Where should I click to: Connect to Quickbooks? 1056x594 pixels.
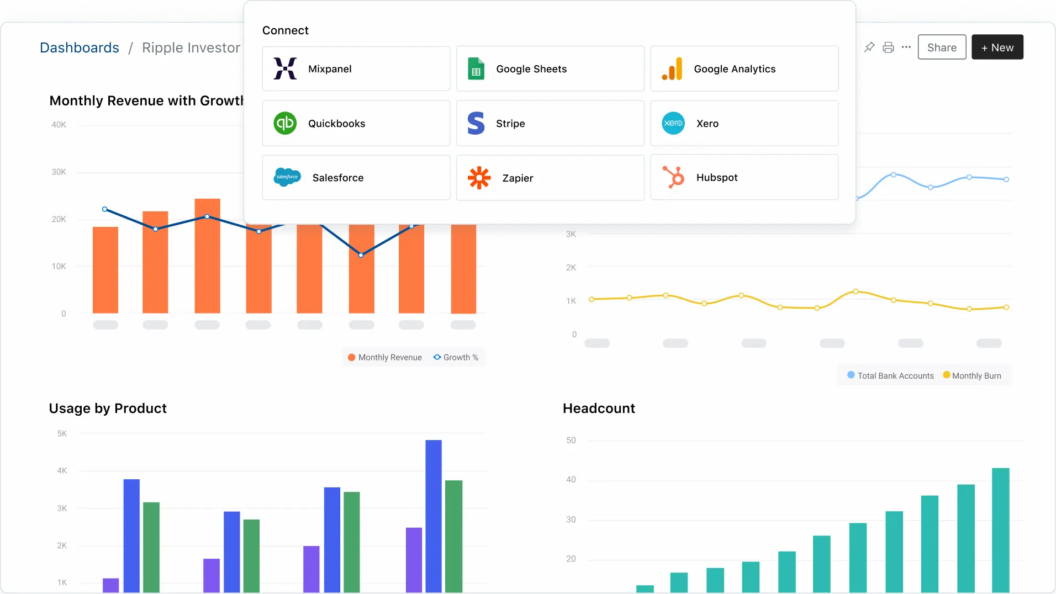pos(356,123)
